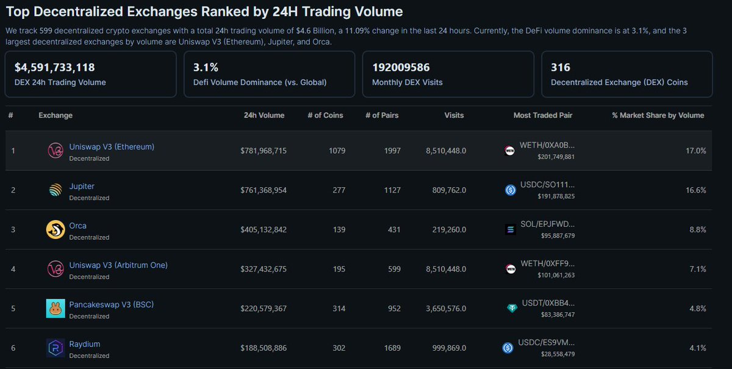Click the DEX 24h Trading Volume card
This screenshot has width=732, height=369.
click(x=90, y=74)
